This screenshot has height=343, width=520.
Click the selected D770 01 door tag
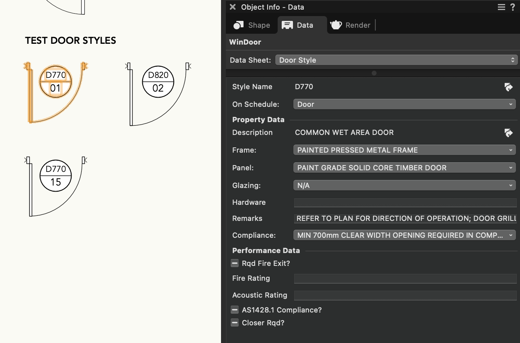click(55, 82)
